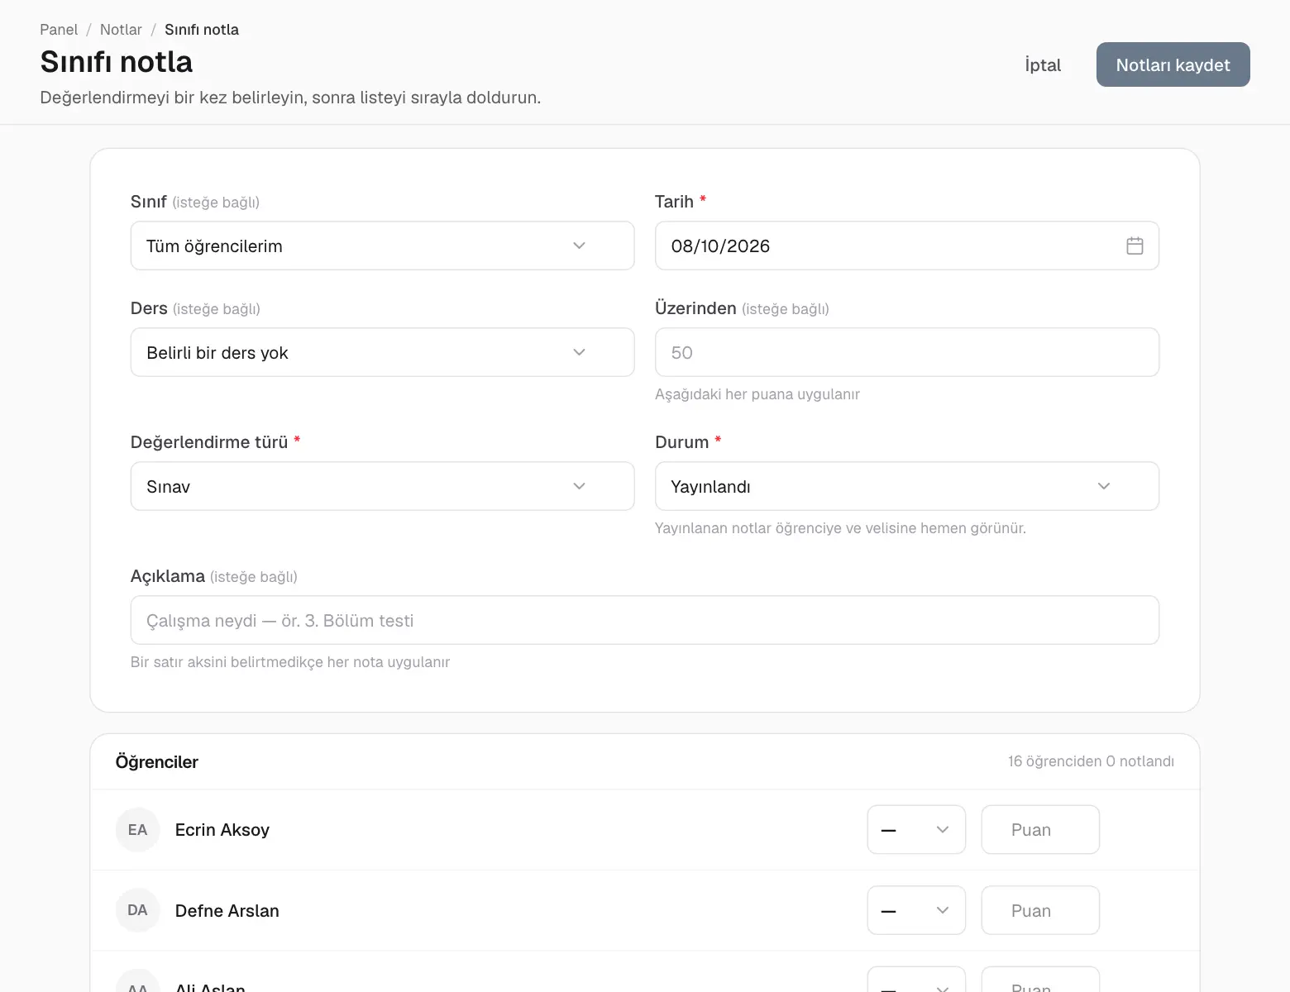Open Ecrin Aksoy's grade dash dropdown

pos(916,829)
